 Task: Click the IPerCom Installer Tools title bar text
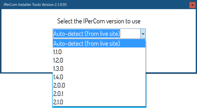click(x=35, y=5)
